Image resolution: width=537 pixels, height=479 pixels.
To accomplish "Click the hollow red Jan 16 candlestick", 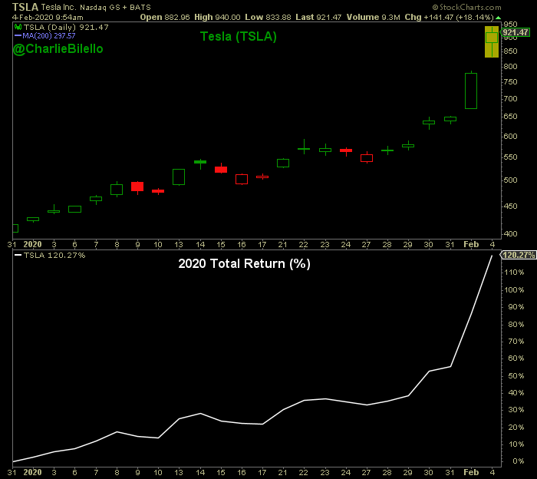I will (x=242, y=179).
